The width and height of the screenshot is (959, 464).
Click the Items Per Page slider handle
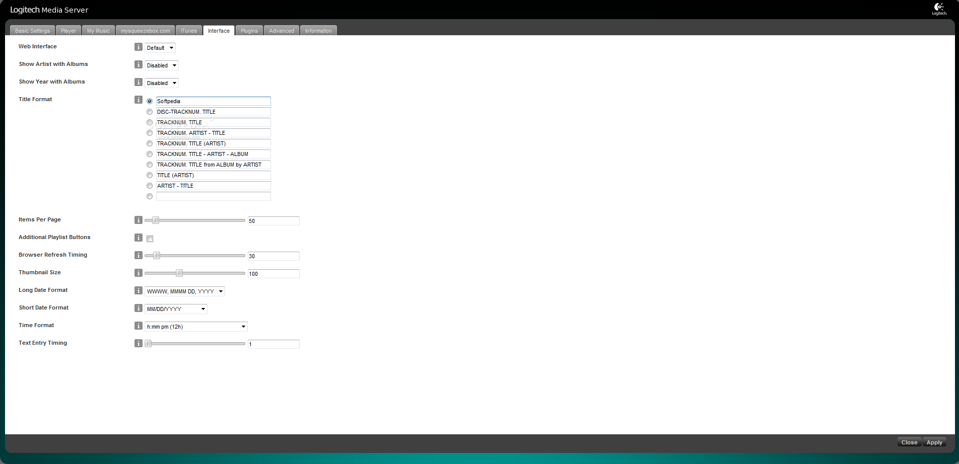[x=156, y=220]
